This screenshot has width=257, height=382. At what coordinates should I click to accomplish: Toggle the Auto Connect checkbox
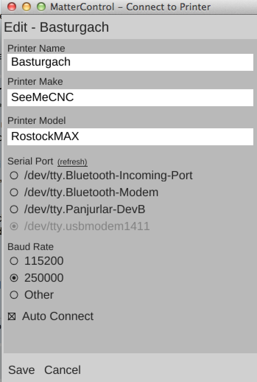[12, 316]
